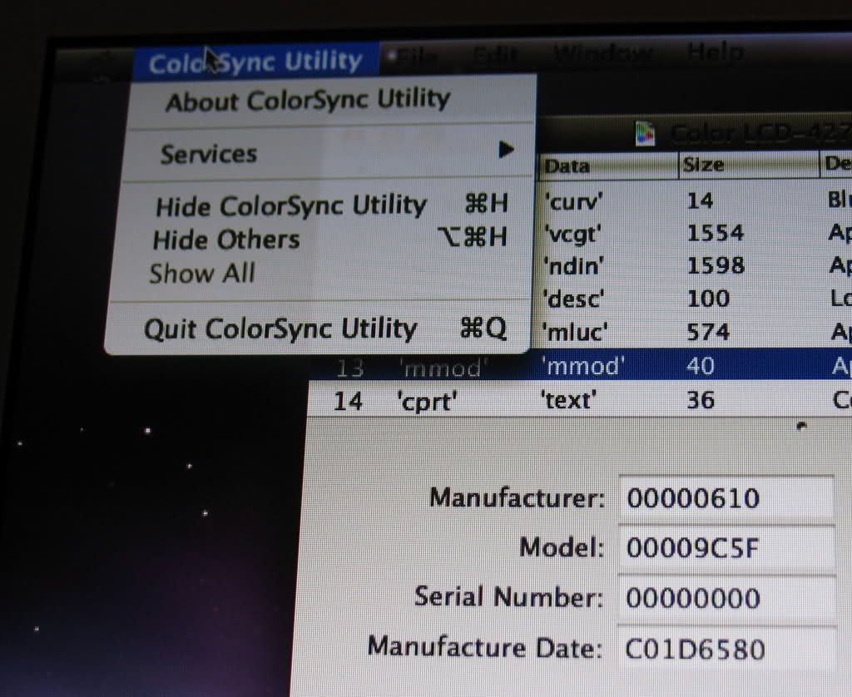The height and width of the screenshot is (697, 852).
Task: Click the size value 1598
Action: pos(716,265)
